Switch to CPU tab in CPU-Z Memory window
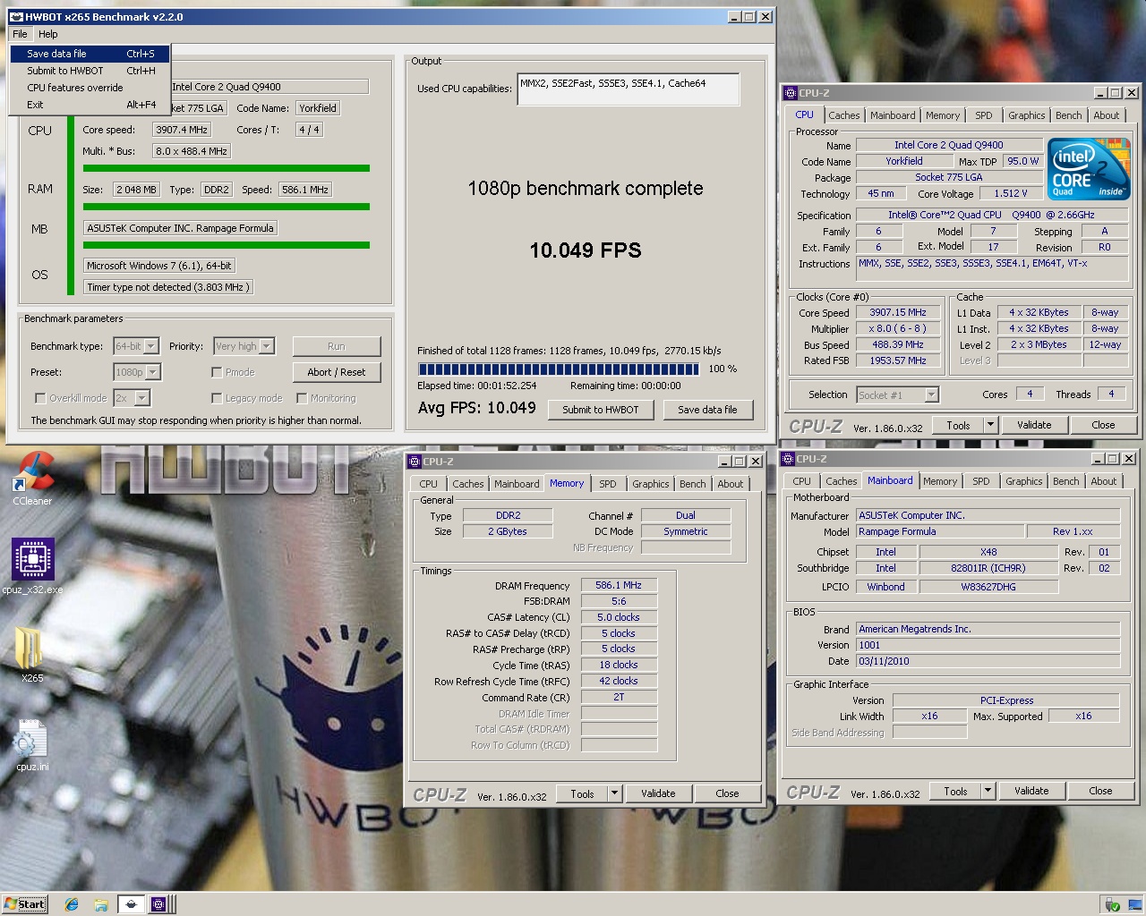 pyautogui.click(x=429, y=484)
